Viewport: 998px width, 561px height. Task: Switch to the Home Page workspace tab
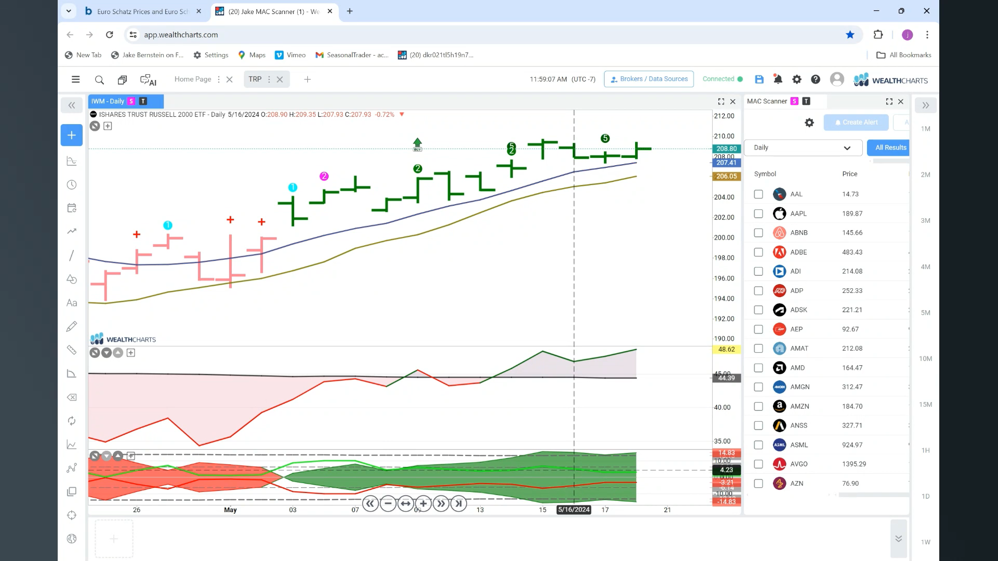tap(193, 79)
